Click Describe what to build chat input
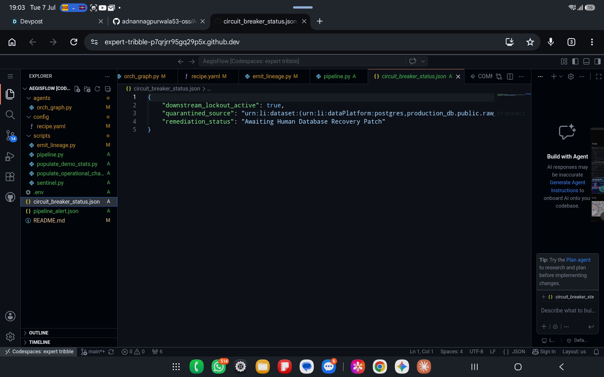The width and height of the screenshot is (604, 377). click(x=568, y=310)
